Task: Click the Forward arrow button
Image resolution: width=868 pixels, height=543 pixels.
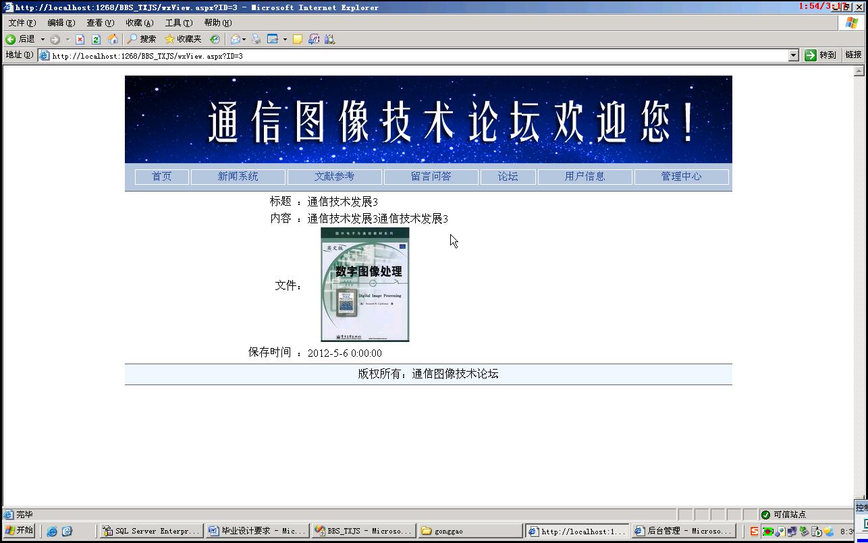Action: click(x=55, y=39)
